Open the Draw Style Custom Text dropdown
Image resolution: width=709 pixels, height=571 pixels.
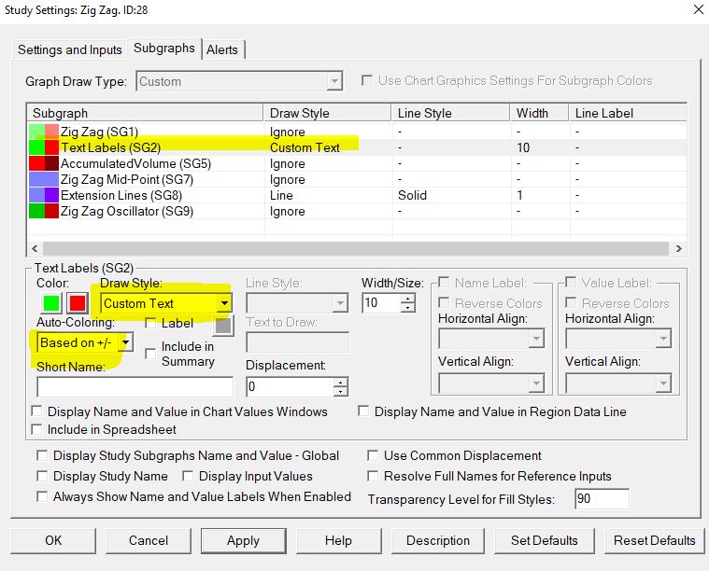(x=166, y=303)
